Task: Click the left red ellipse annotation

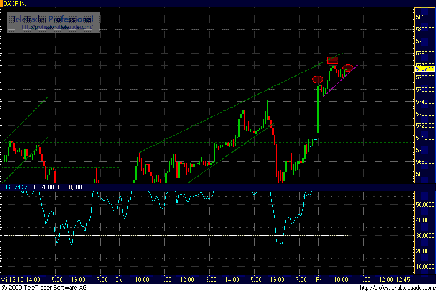Action: 318,79
